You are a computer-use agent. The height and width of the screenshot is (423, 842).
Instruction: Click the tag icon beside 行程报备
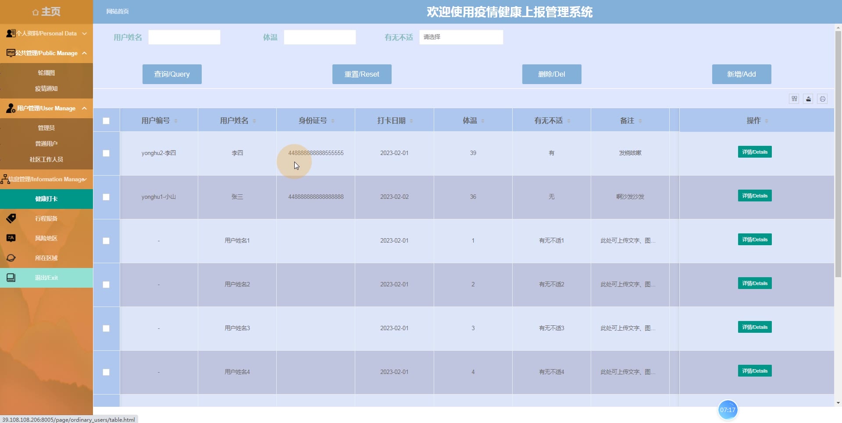[11, 219]
